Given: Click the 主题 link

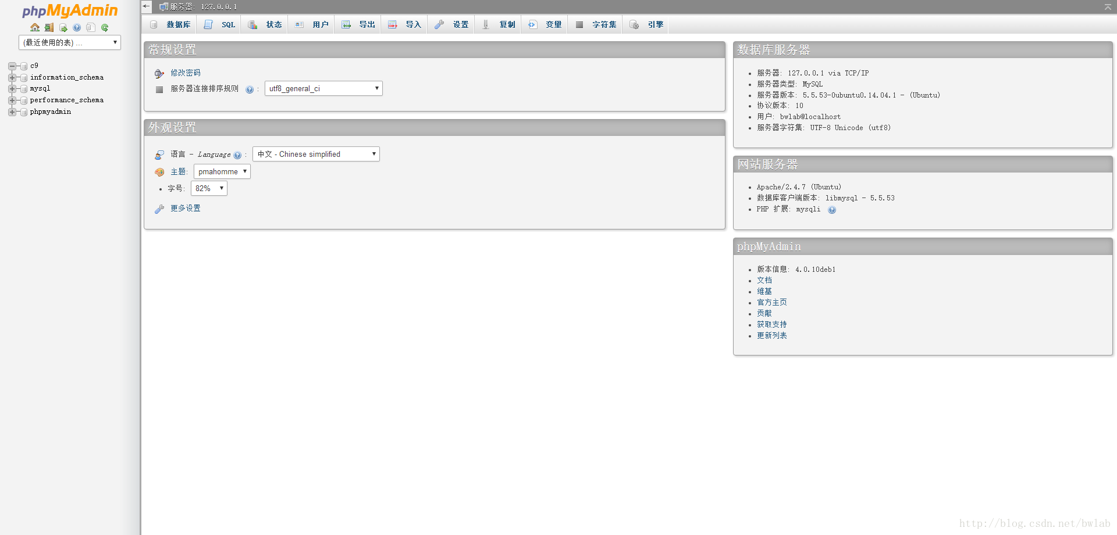Looking at the screenshot, I should [178, 172].
